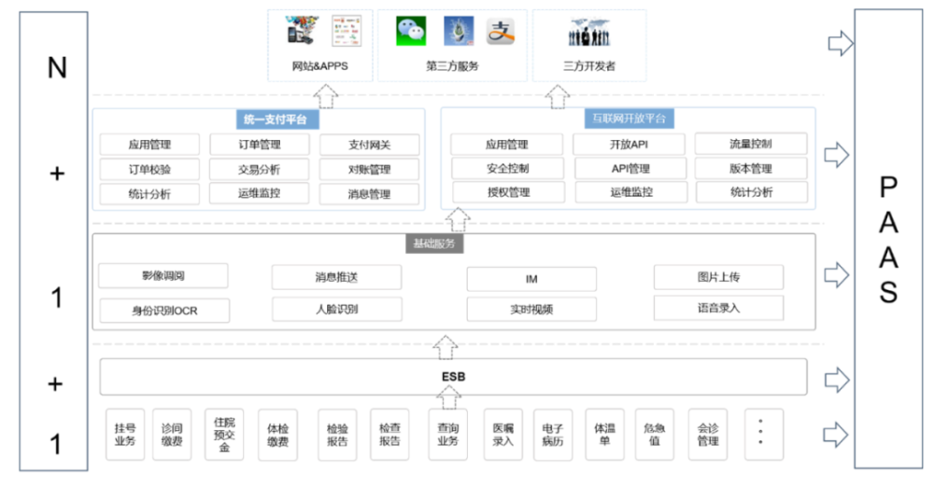
Task: Click the business people silhouette icon above 三方开发者
Action: (x=589, y=33)
